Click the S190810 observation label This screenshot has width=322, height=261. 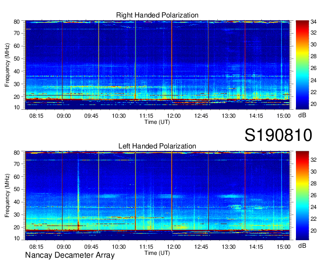point(278,135)
